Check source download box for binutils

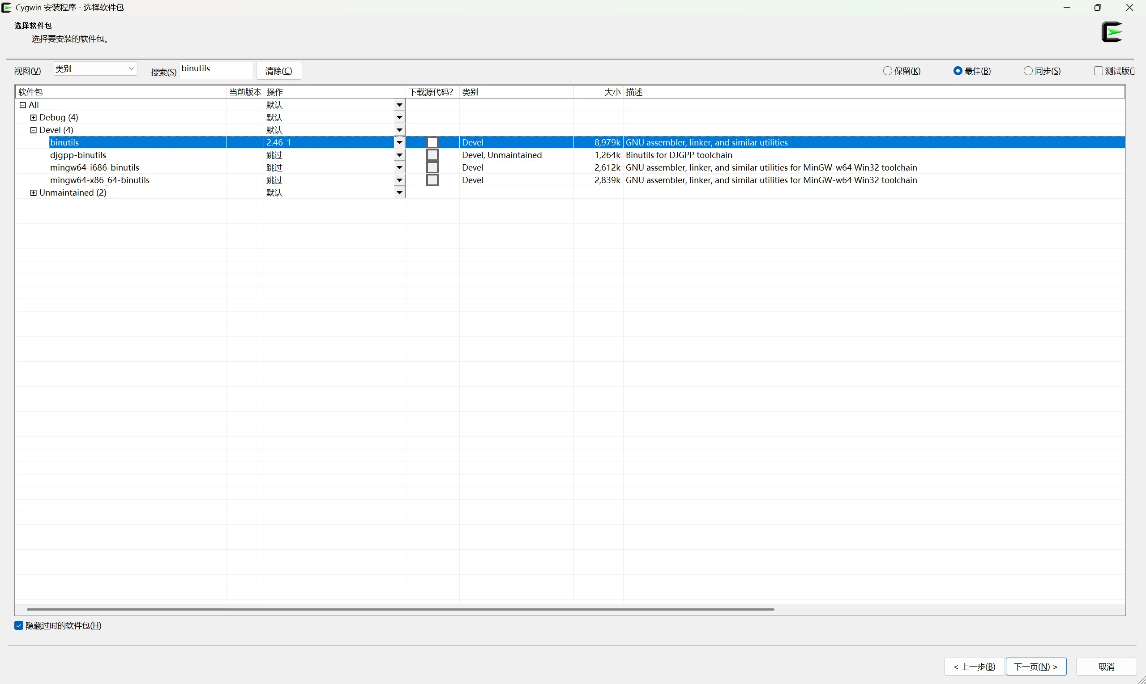tap(432, 142)
